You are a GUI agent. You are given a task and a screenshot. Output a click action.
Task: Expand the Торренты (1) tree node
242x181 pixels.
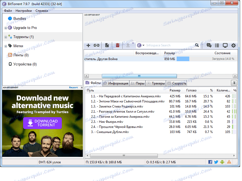(6, 37)
